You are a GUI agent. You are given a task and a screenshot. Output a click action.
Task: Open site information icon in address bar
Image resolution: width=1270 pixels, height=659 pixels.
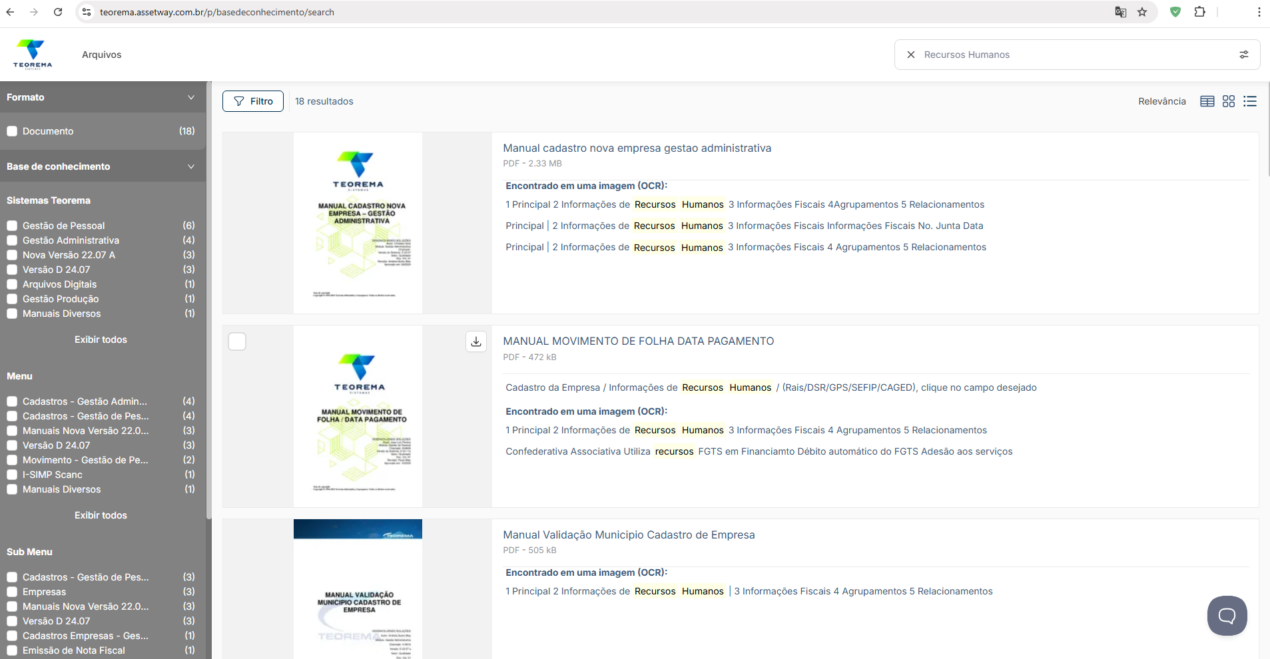click(x=87, y=12)
